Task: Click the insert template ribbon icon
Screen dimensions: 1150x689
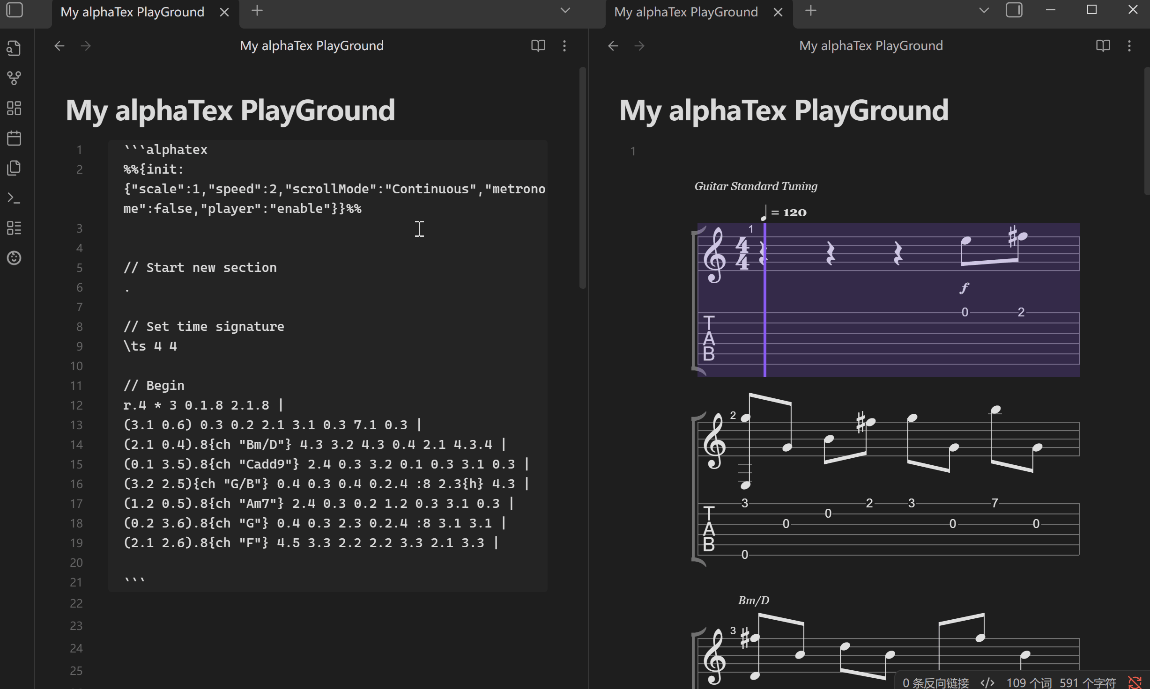Action: (14, 168)
